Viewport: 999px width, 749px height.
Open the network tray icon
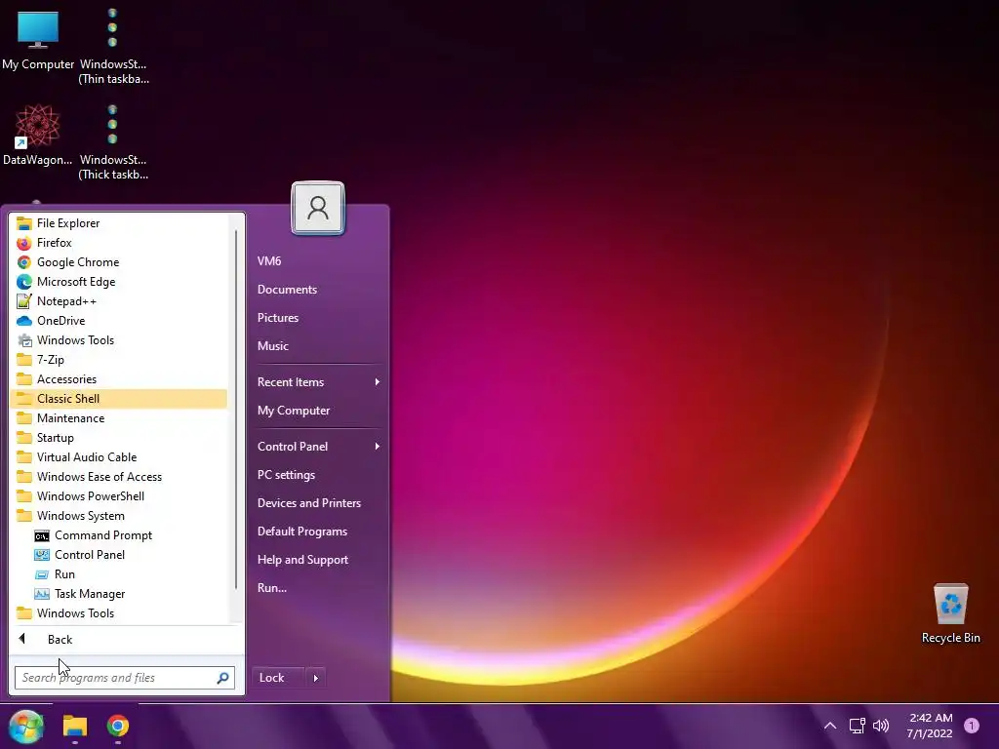pos(857,726)
